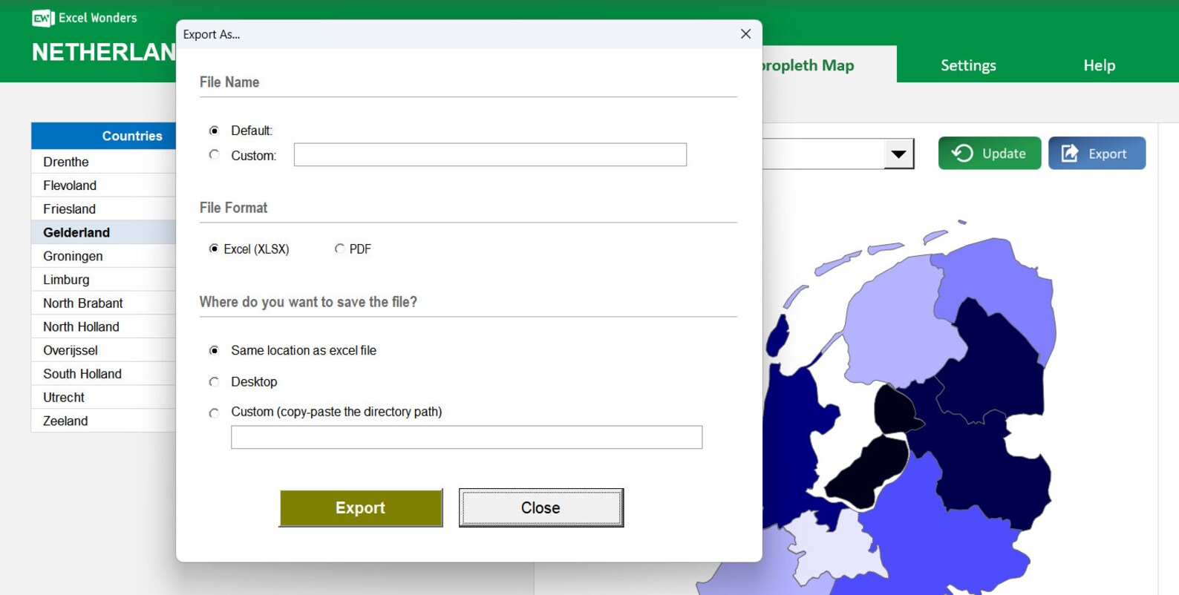Select South Holland in the list
Screen dimensions: 1179x595
104,374
